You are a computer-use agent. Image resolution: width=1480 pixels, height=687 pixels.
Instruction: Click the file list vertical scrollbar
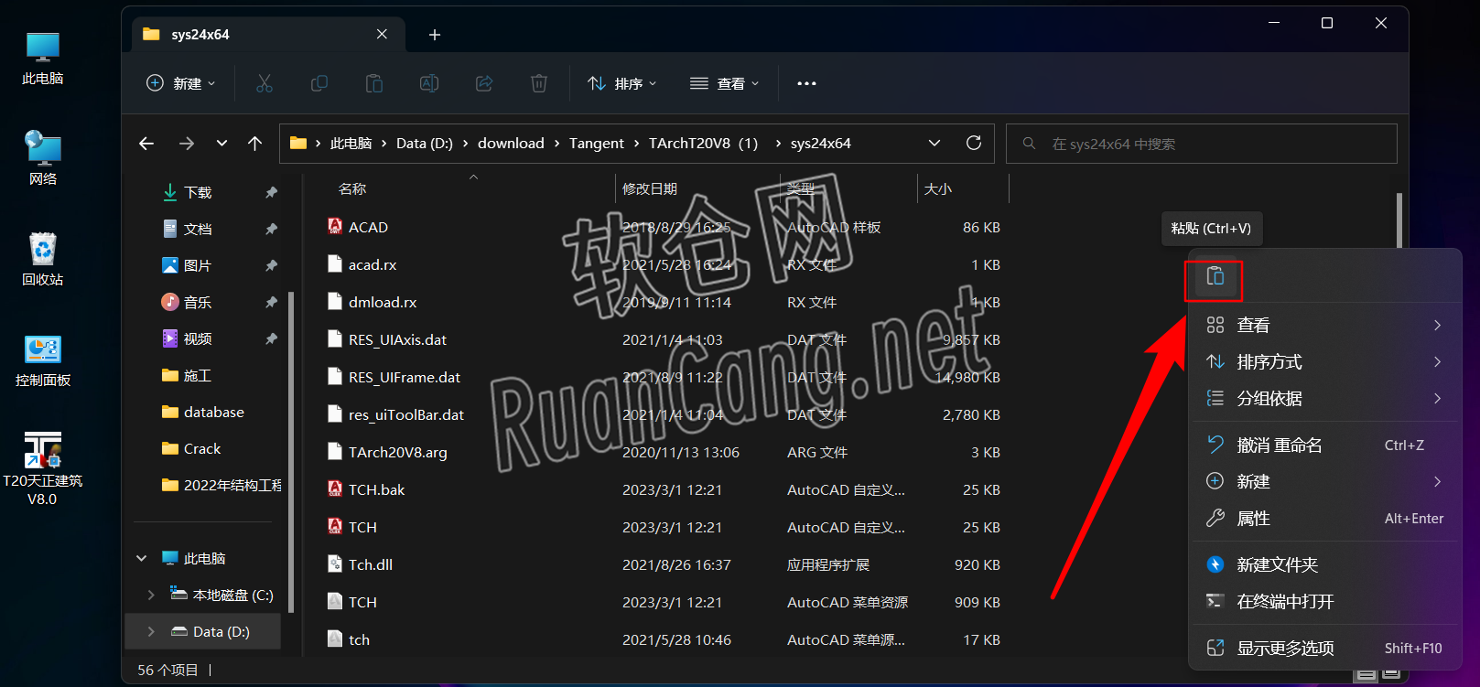[x=1399, y=220]
